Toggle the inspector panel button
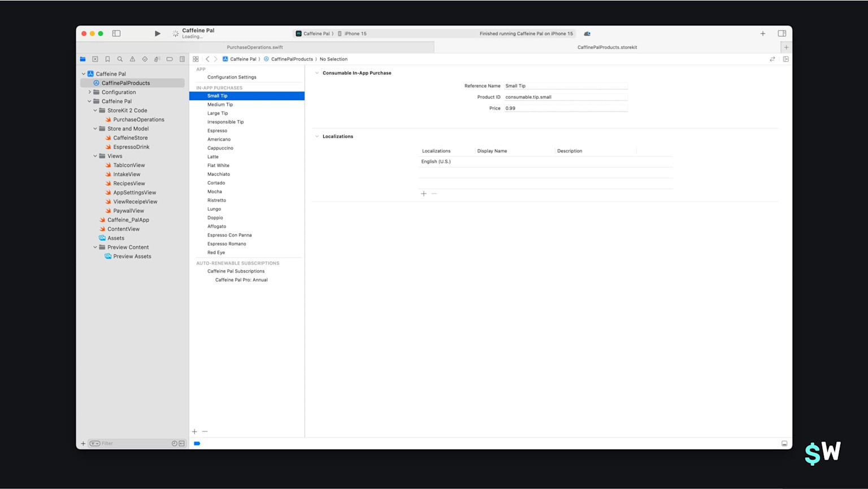 (x=782, y=33)
